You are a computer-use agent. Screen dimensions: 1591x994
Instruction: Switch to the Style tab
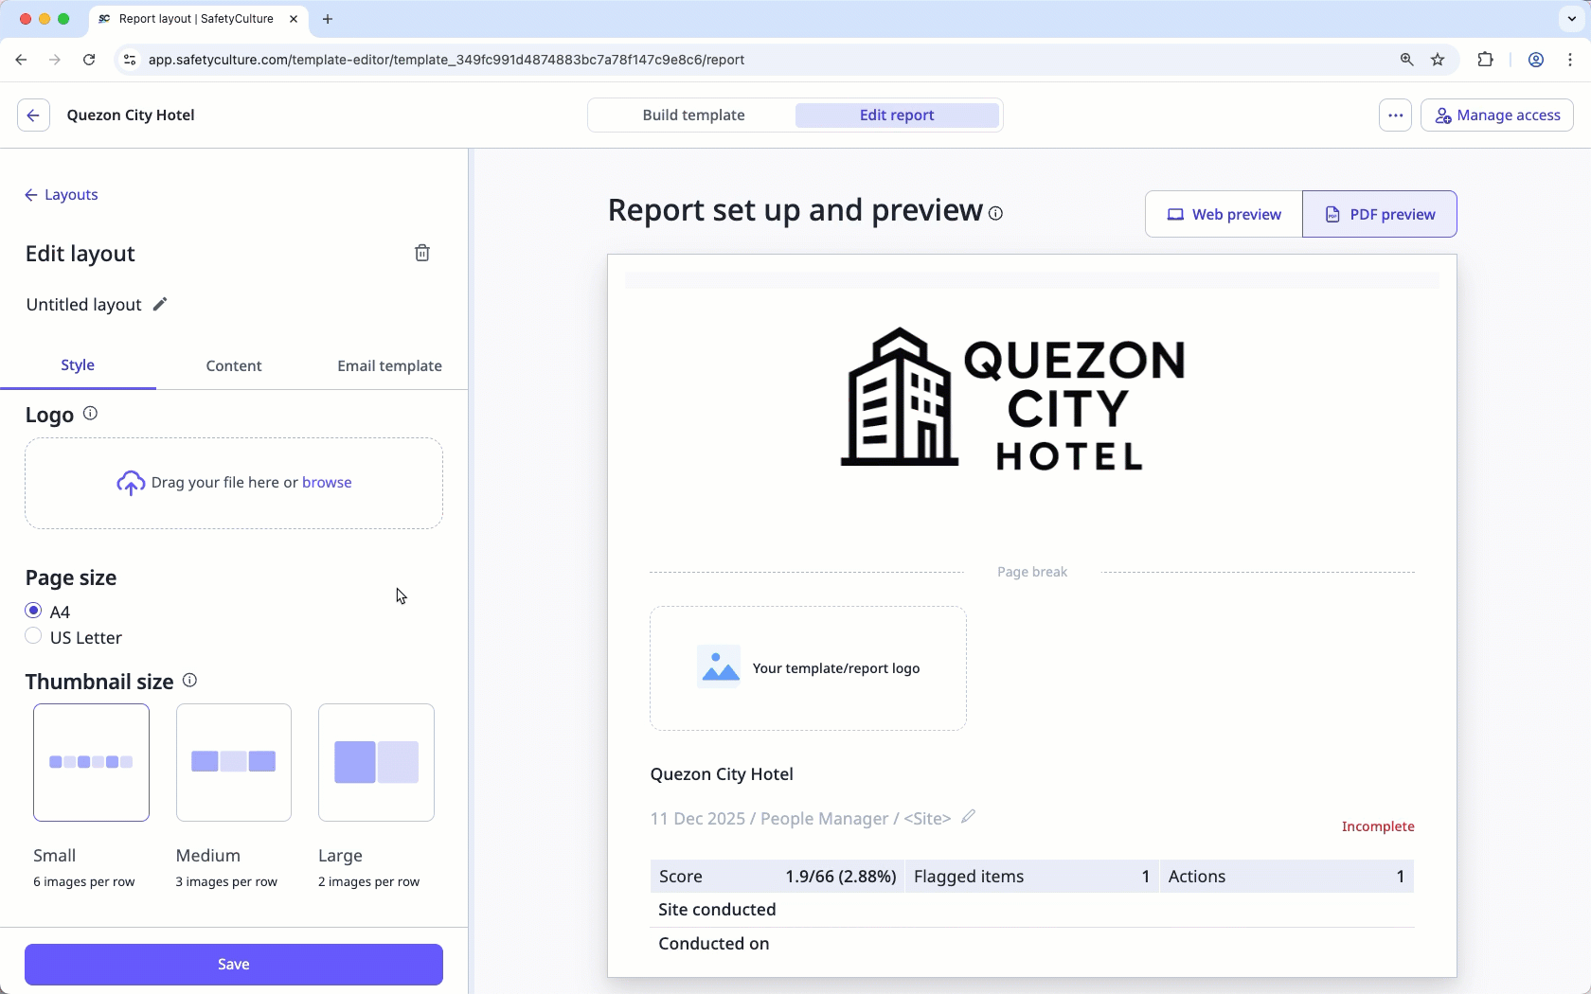click(78, 365)
